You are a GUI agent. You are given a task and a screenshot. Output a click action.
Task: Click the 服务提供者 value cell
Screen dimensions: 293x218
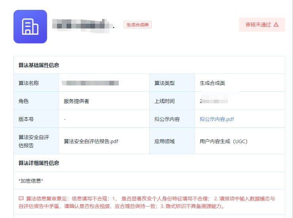point(104,101)
